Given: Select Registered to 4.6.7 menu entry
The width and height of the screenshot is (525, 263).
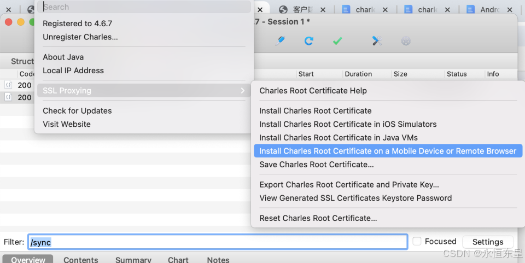Looking at the screenshot, I should 77,24.
